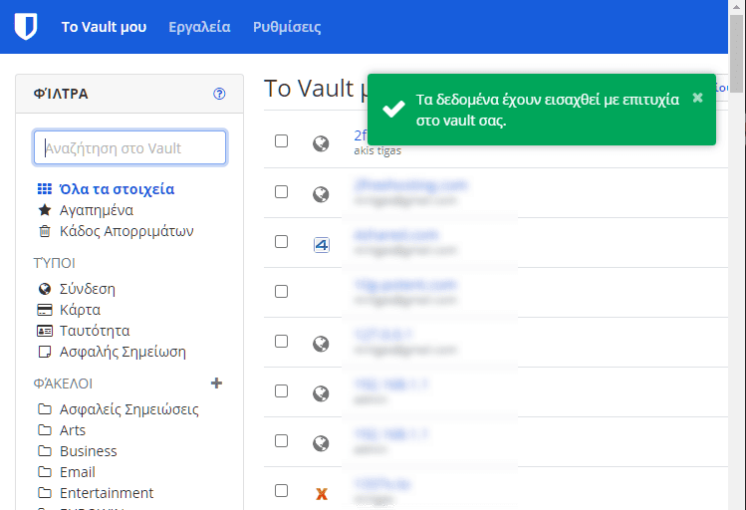Tick checkbox of row with orange X icon
The height and width of the screenshot is (510, 746).
(281, 490)
